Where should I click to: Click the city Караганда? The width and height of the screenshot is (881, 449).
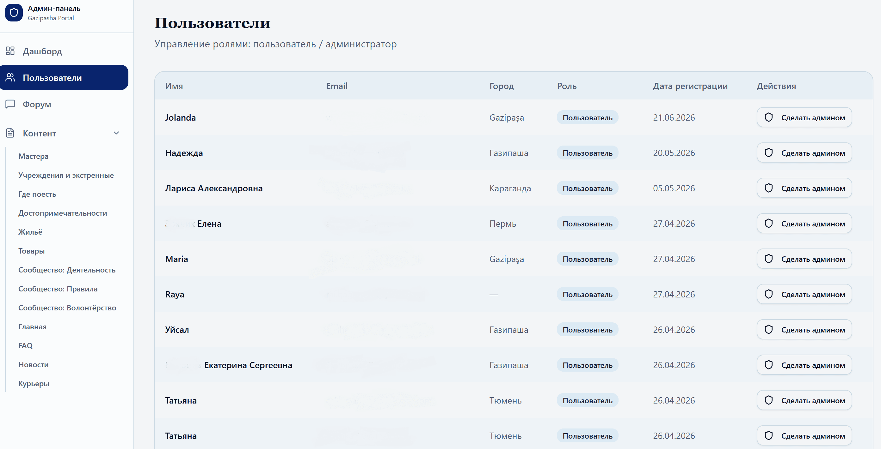click(510, 188)
